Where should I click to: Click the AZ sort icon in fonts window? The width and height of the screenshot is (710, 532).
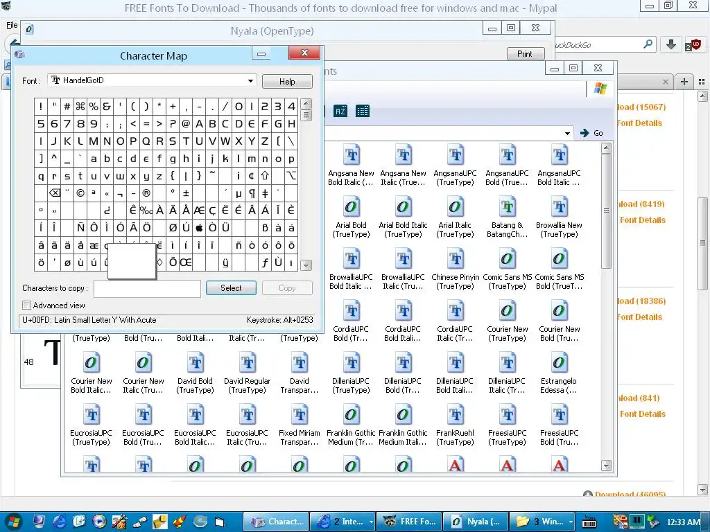pos(340,112)
